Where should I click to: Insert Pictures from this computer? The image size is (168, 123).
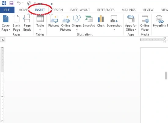pyautogui.click(x=53, y=21)
